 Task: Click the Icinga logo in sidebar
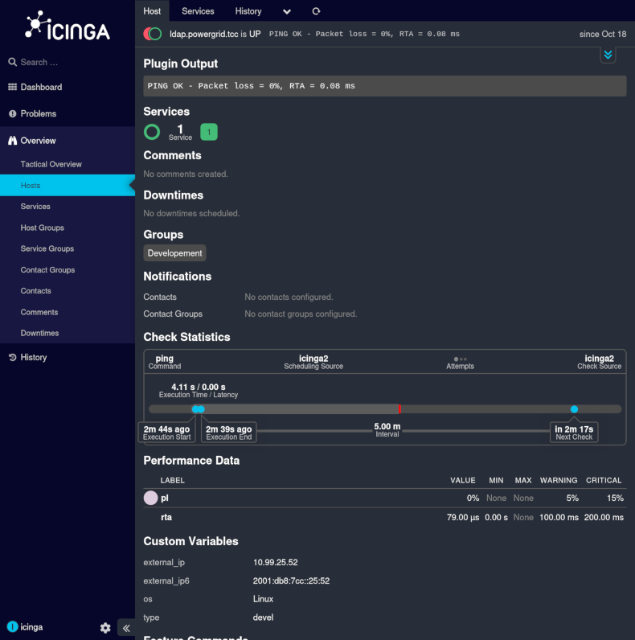point(68,27)
